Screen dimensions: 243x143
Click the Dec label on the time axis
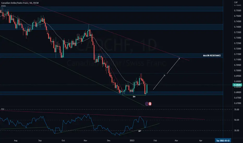point(109,140)
